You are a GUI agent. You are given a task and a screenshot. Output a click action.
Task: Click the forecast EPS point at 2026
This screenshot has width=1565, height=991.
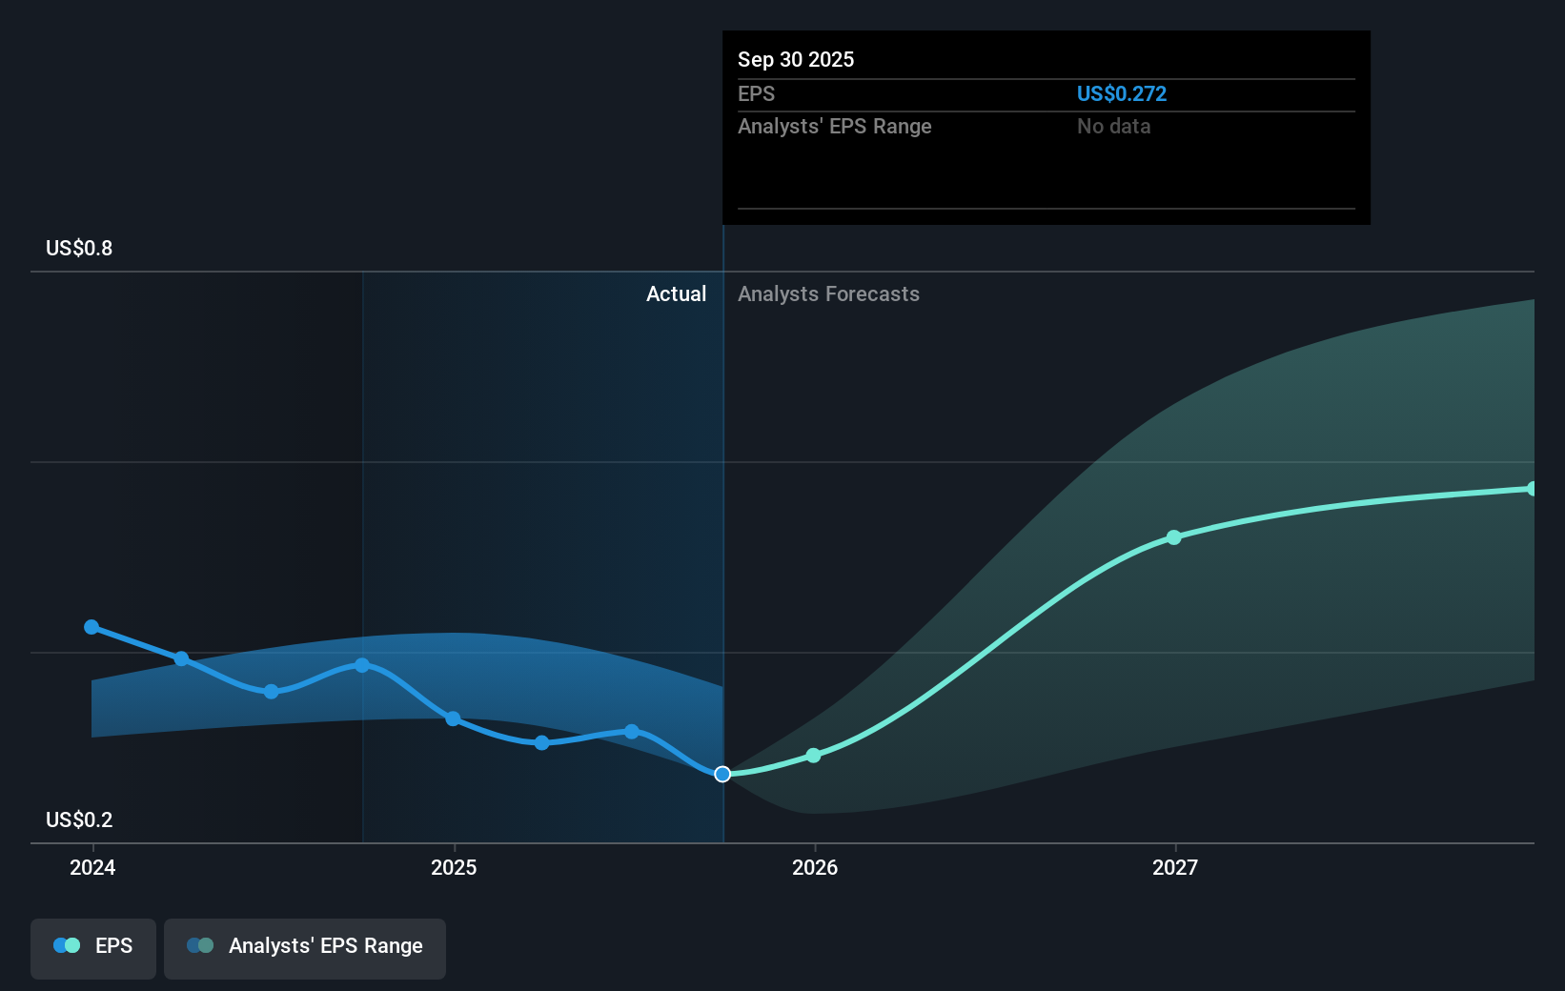click(x=814, y=756)
